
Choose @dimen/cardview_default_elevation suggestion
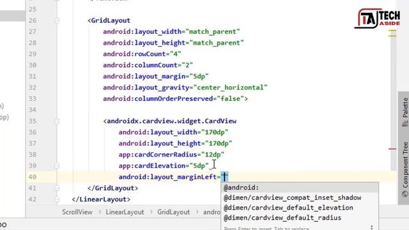click(300, 208)
